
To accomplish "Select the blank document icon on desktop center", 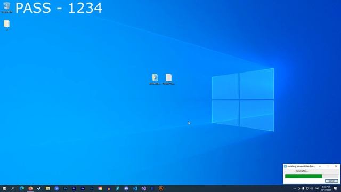I will 168,79.
